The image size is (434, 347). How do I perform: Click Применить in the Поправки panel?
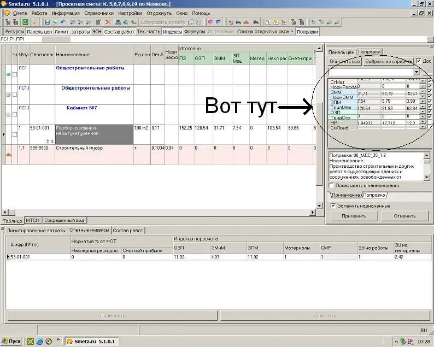(x=354, y=216)
